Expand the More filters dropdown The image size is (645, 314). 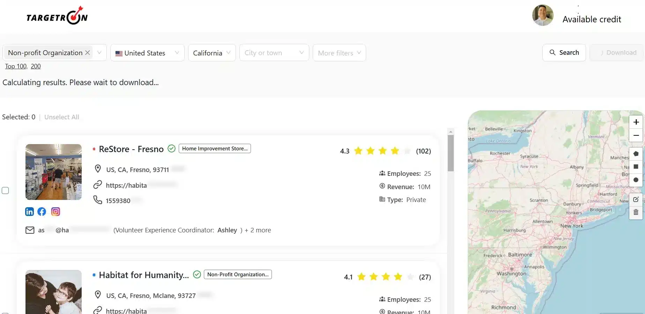pos(339,53)
